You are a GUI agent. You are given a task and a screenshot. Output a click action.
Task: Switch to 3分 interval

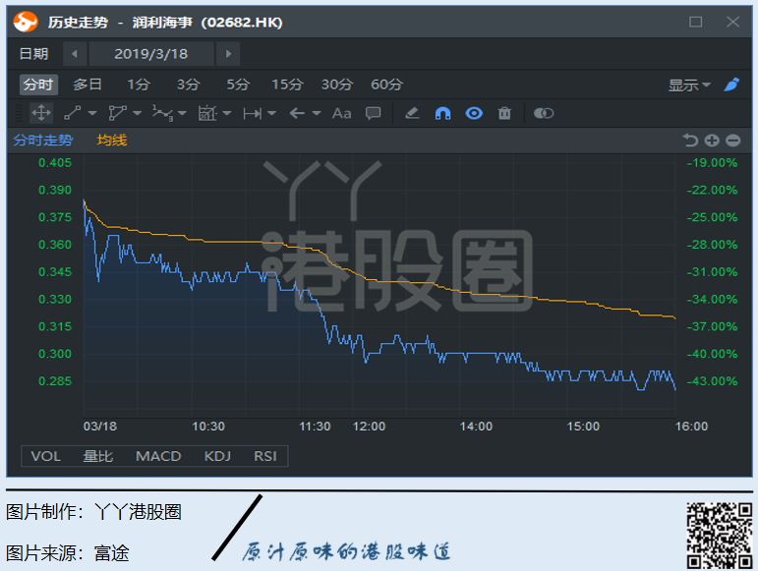tap(189, 85)
